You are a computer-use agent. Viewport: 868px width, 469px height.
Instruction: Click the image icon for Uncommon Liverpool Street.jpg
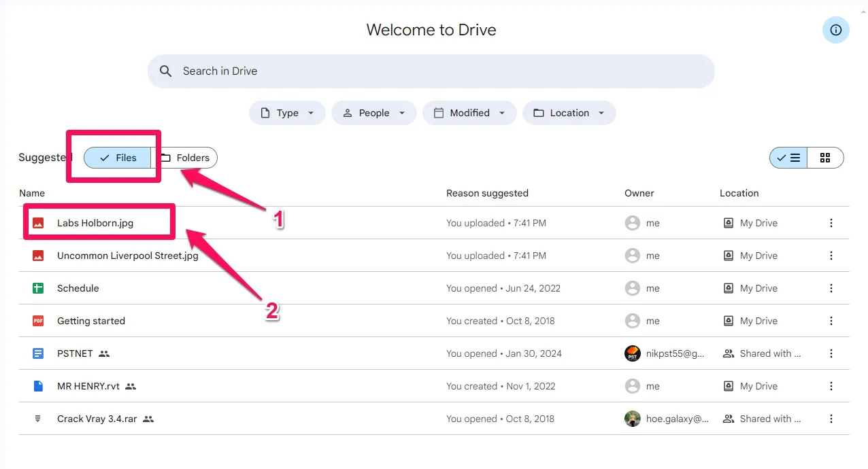tap(37, 256)
